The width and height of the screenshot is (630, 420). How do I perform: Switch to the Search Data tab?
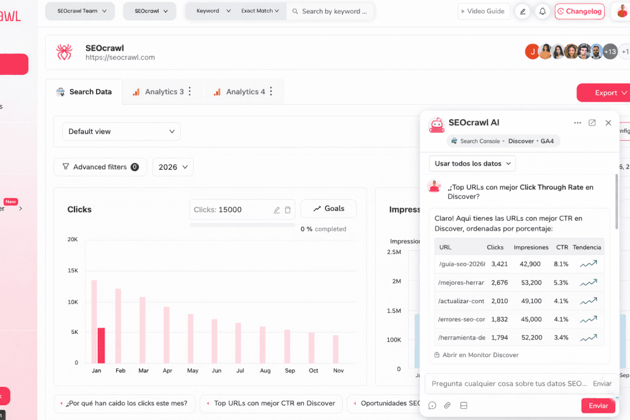[x=84, y=92]
